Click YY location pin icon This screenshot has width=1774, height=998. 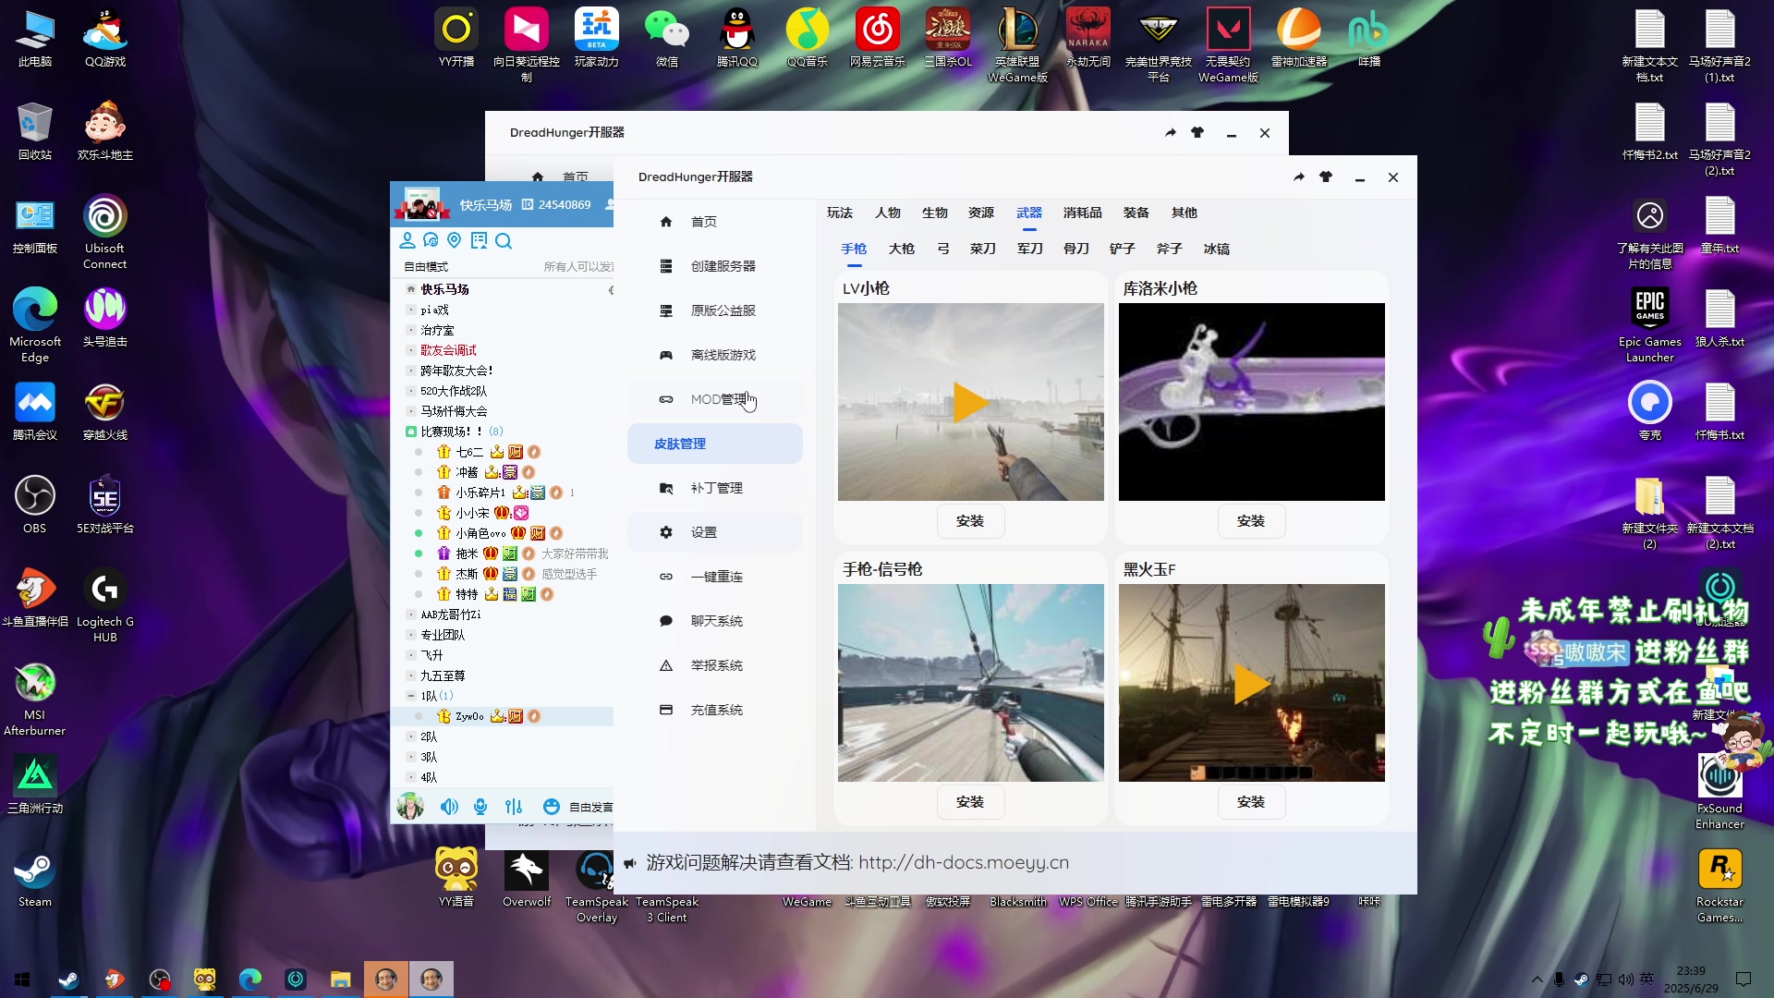coord(454,241)
